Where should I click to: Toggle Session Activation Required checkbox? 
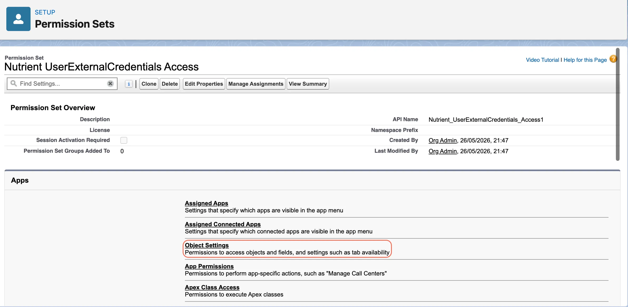pyautogui.click(x=124, y=140)
